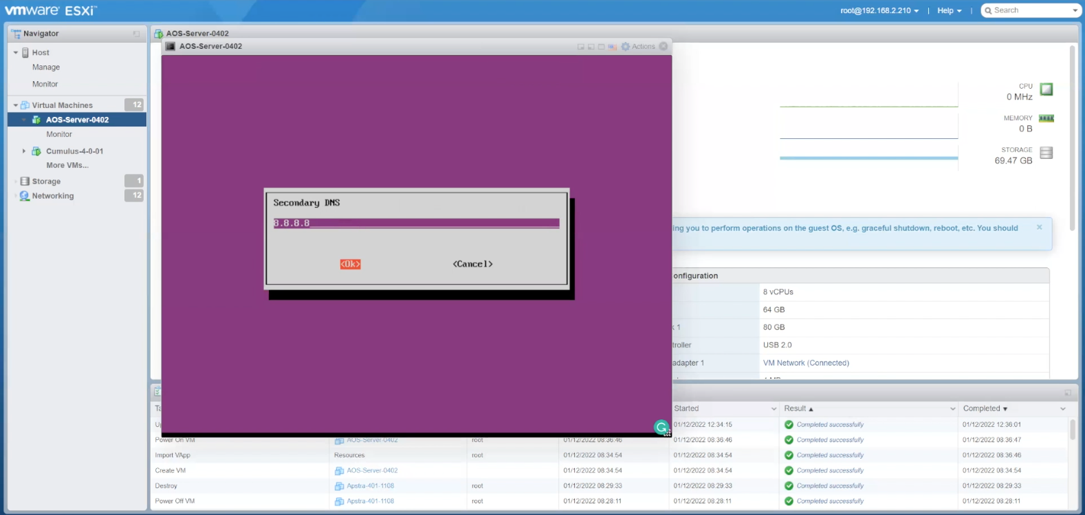Viewport: 1085px width, 515px height.
Task: Click the VMware ESXi logo
Action: coord(51,10)
